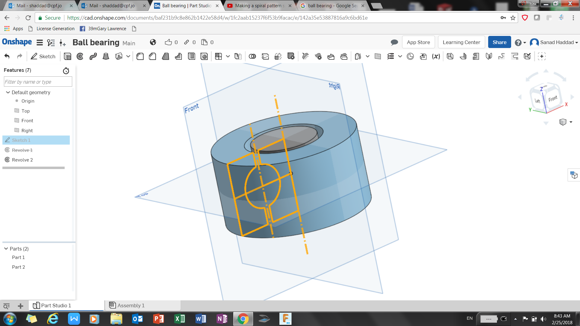Open the Part Studio 1 tab

[x=56, y=305]
